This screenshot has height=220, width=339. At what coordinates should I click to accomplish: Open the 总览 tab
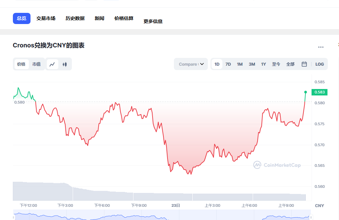pyautogui.click(x=22, y=18)
